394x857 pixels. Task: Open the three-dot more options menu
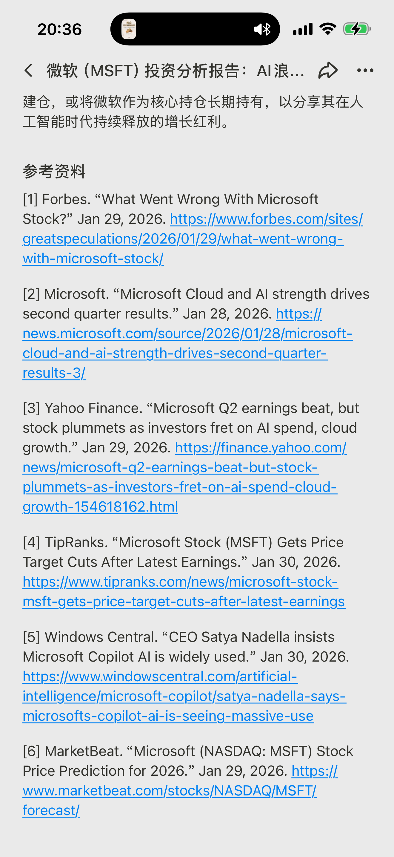(365, 71)
